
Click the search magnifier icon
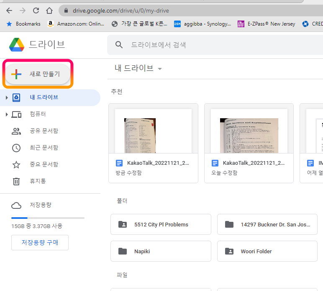coord(119,44)
